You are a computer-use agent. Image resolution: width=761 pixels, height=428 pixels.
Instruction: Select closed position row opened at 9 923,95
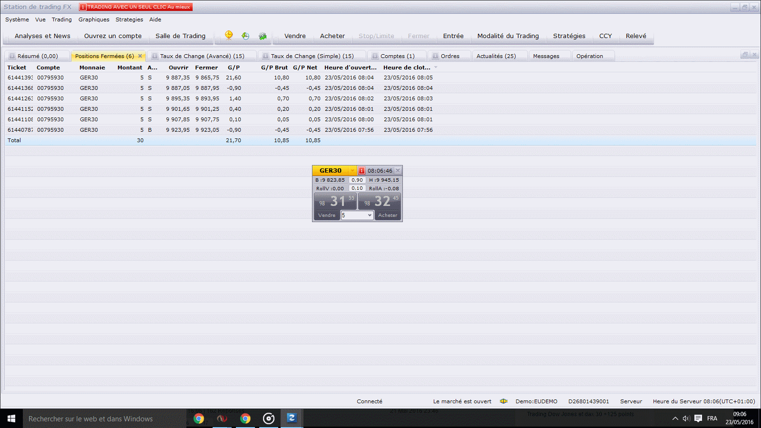click(x=380, y=130)
